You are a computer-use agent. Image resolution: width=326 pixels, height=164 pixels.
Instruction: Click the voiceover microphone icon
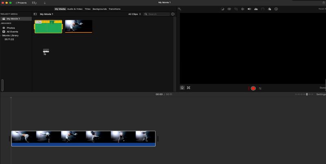tap(182, 88)
